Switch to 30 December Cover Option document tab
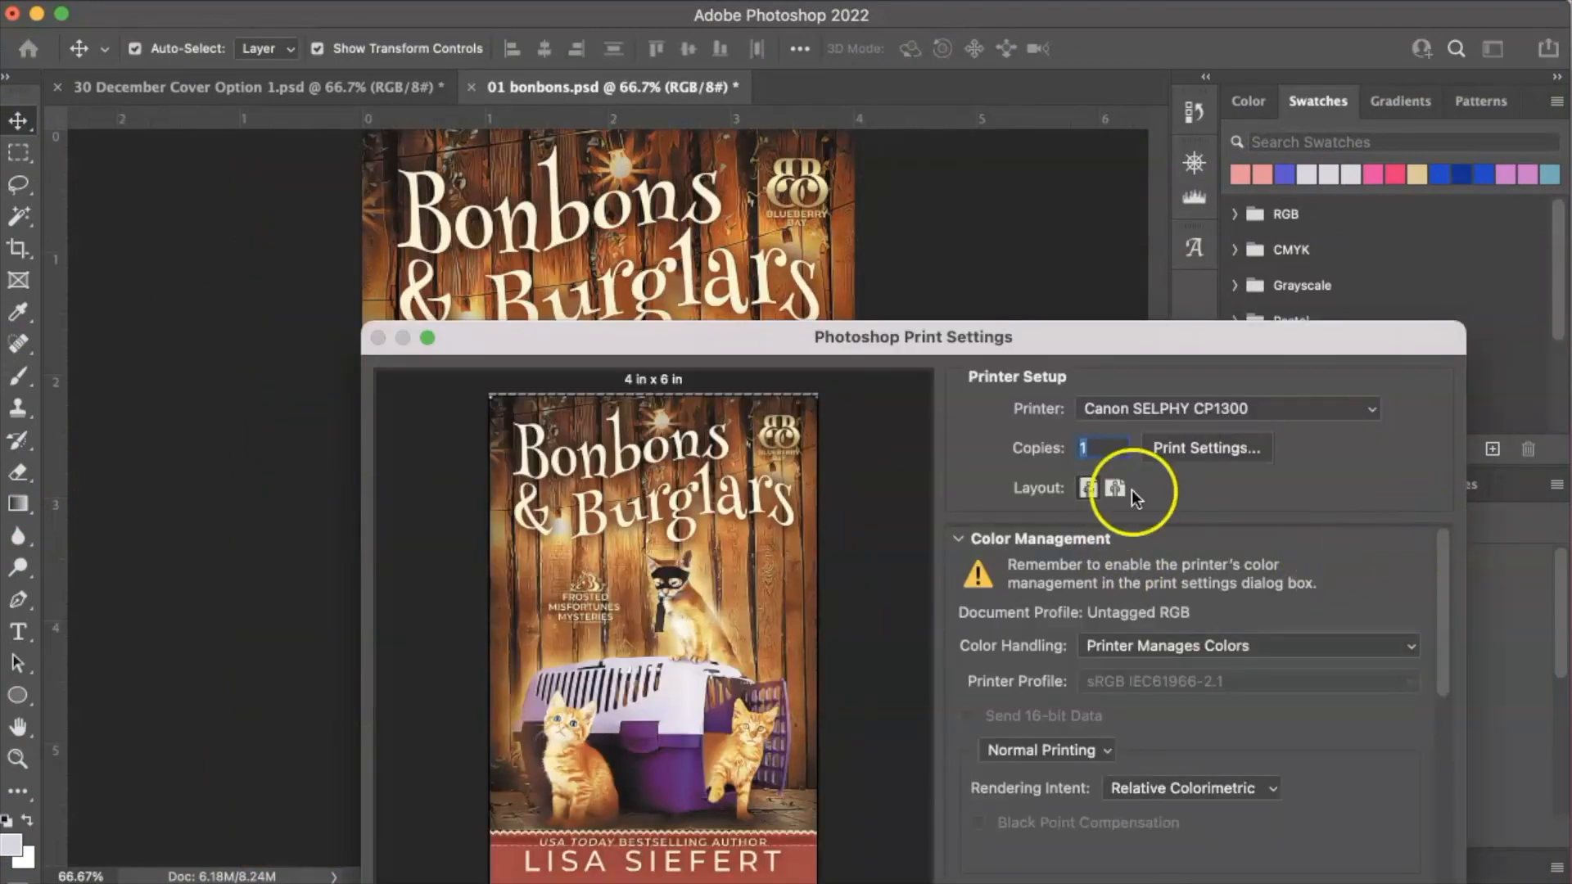1572x884 pixels. [x=258, y=87]
